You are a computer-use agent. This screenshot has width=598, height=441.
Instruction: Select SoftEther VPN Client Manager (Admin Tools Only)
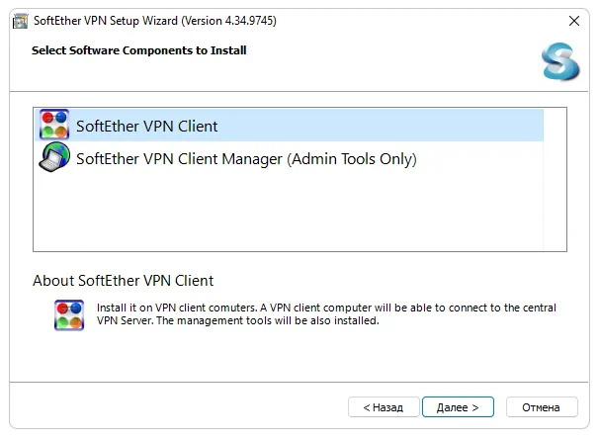[289, 158]
